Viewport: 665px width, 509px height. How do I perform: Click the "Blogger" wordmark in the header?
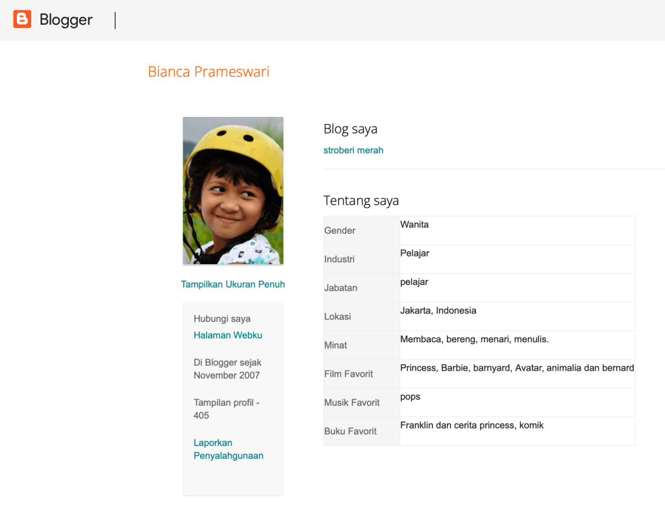click(x=66, y=20)
